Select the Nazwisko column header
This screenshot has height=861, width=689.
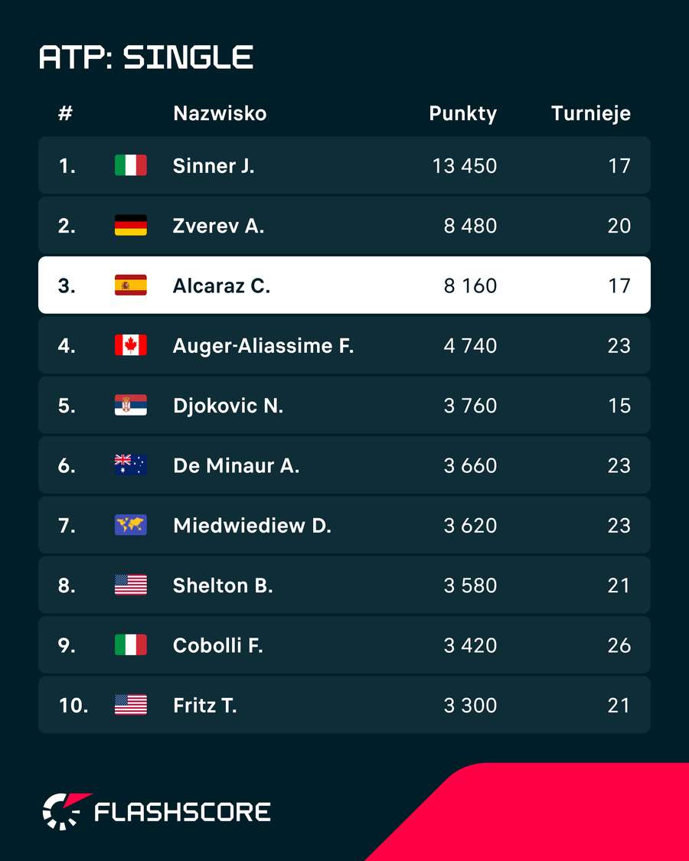pyautogui.click(x=220, y=113)
